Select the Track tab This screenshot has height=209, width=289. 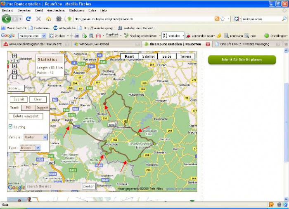coord(14,108)
